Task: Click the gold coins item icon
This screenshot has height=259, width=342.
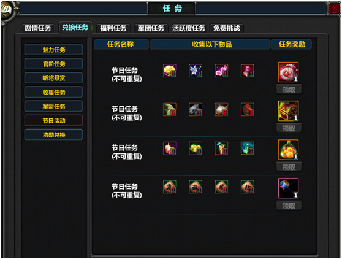Action: tap(170, 71)
